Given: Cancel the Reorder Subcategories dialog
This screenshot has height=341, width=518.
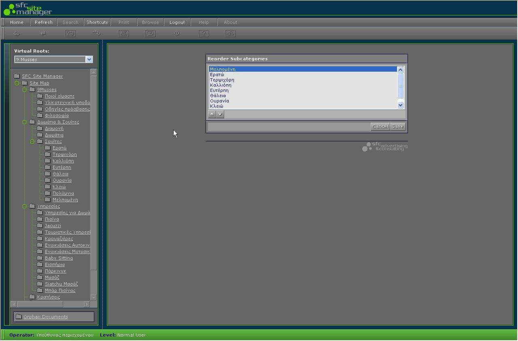Looking at the screenshot, I should click(380, 126).
